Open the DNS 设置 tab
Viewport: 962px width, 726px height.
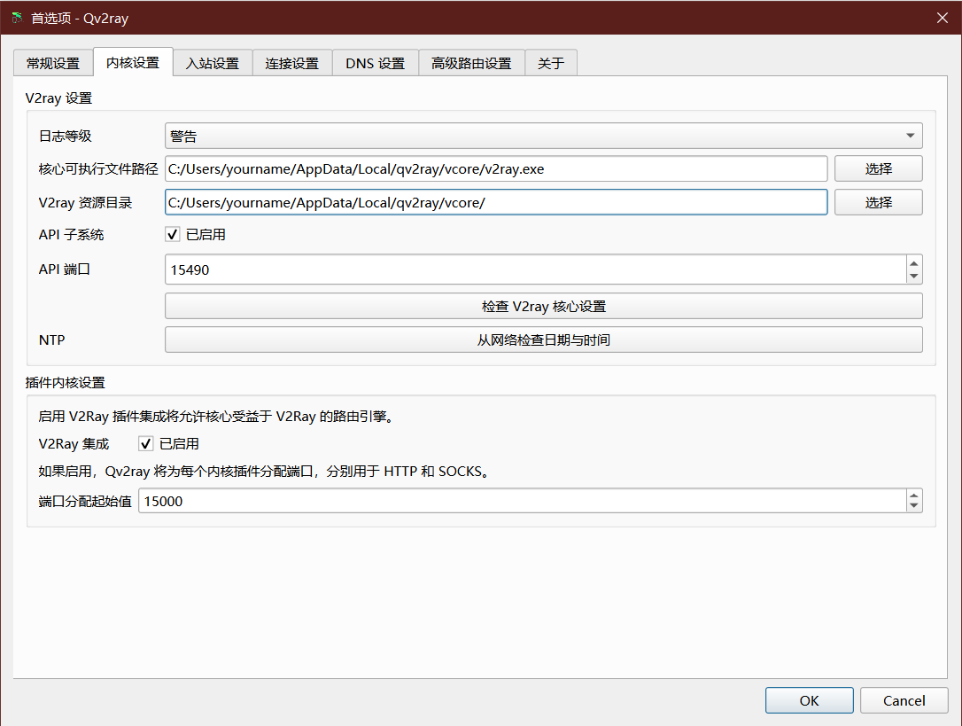tap(375, 62)
